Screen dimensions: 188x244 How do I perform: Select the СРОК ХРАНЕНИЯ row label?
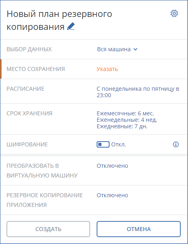point(30,113)
